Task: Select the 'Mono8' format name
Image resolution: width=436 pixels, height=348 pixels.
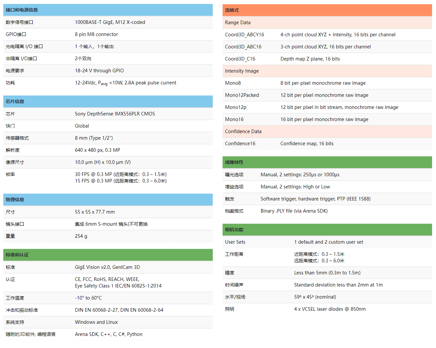Action: pyautogui.click(x=233, y=83)
